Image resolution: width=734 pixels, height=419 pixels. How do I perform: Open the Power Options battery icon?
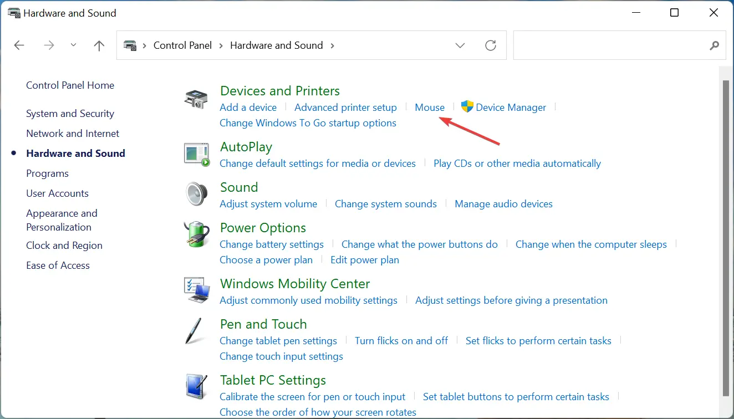(x=197, y=234)
